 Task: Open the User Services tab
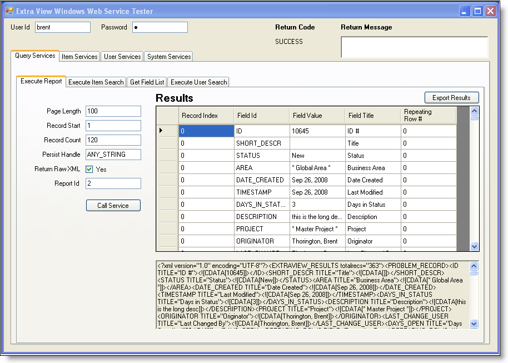[x=122, y=57]
